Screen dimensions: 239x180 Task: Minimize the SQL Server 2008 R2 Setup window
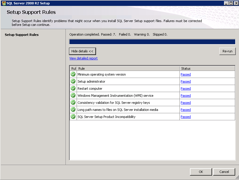point(226,3)
